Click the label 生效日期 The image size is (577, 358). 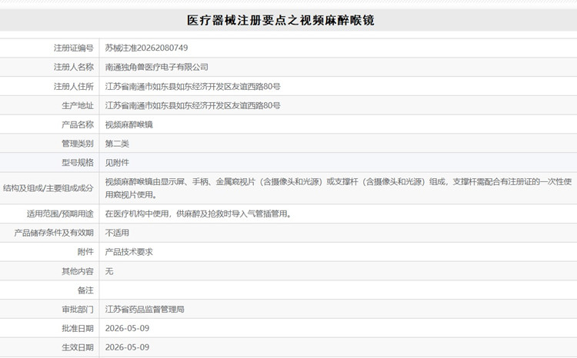[78, 347]
